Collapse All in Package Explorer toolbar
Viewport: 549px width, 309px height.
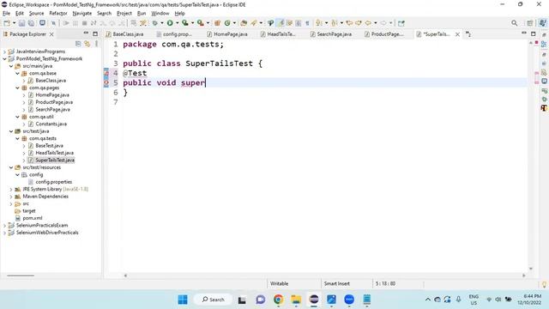[78, 44]
